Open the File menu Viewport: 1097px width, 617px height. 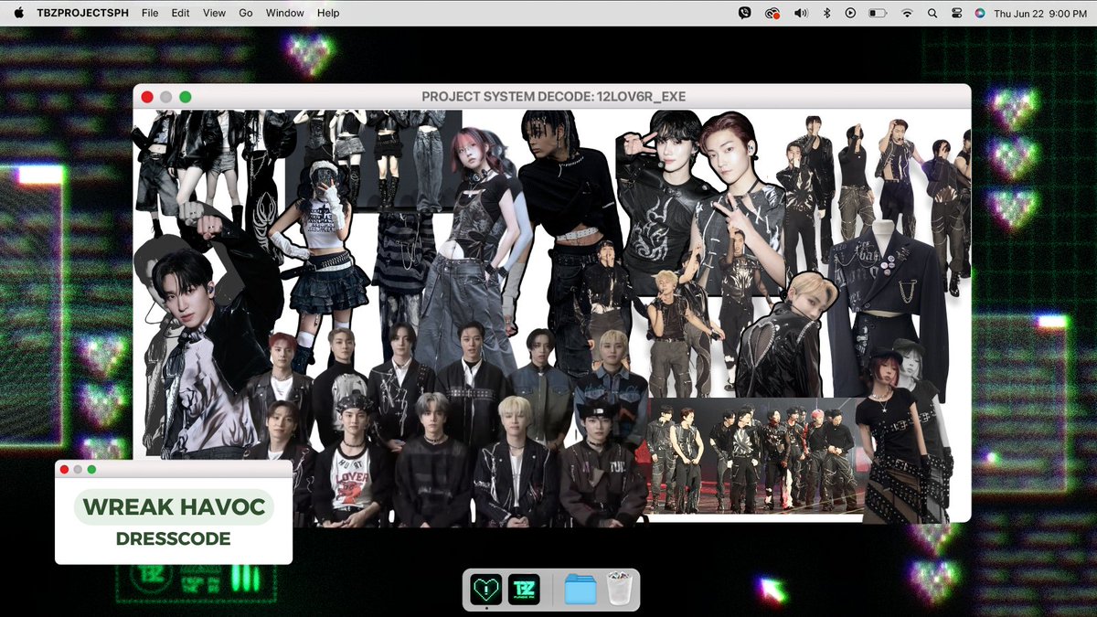pos(150,13)
